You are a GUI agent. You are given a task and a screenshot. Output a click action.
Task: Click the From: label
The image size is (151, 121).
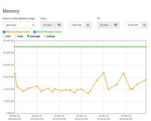coord(43,19)
